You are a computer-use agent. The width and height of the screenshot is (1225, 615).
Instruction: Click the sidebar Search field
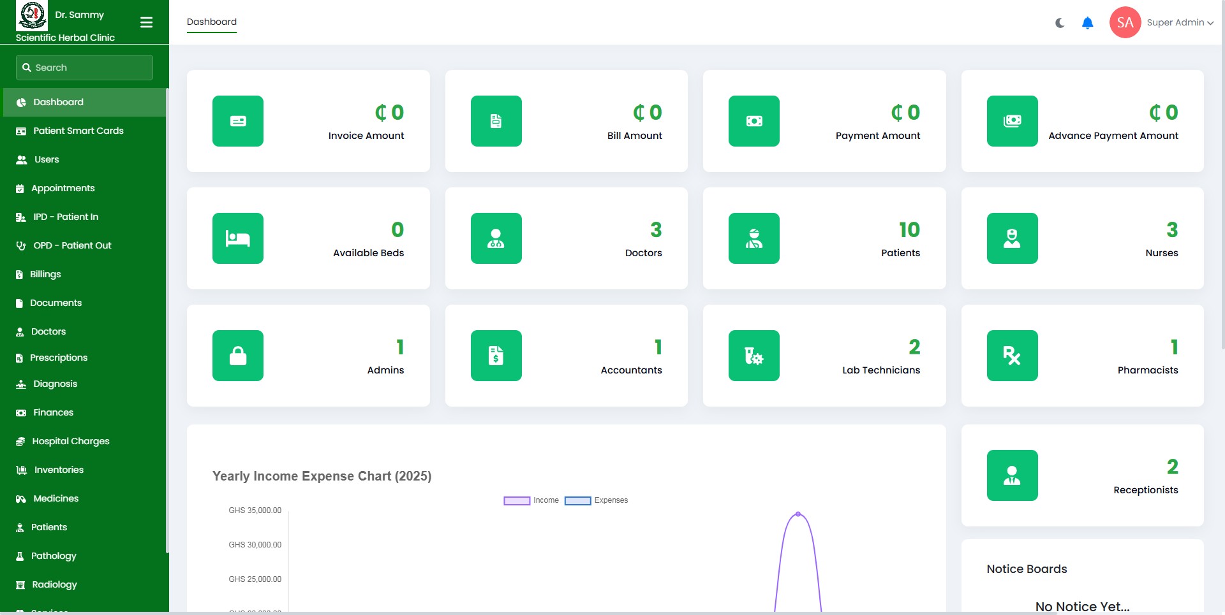pyautogui.click(x=84, y=68)
